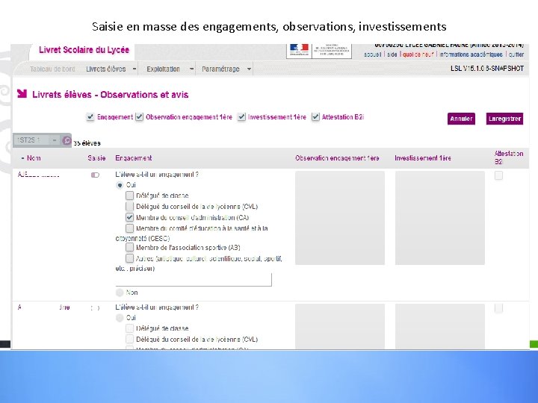Click the LSL V15.1.0 SNAPSHOT version text
538x403 pixels.
coord(487,68)
